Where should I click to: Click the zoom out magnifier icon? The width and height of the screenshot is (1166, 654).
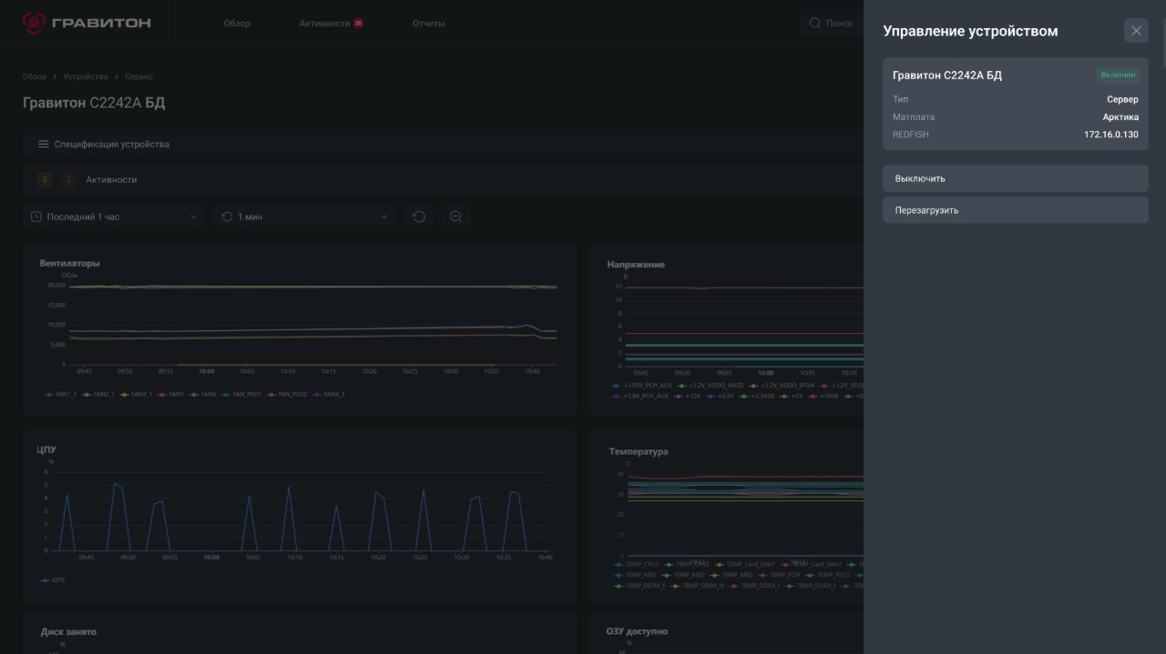[x=455, y=216]
